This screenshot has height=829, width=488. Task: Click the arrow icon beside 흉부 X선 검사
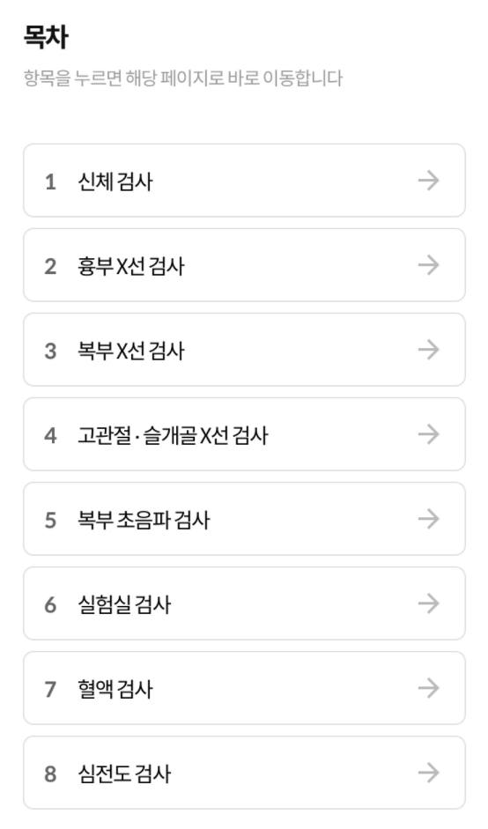point(428,265)
